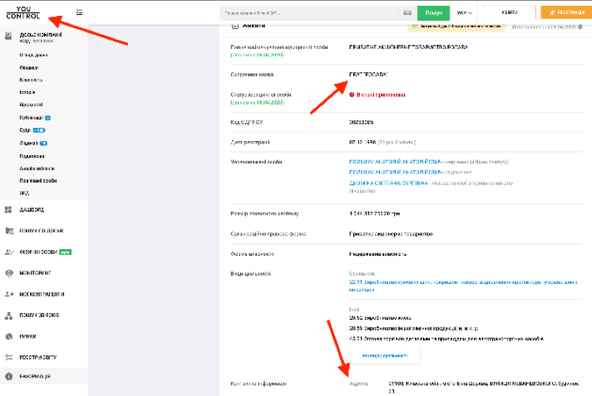
Task: Click the keyboard icon in search bar
Action: tap(407, 13)
